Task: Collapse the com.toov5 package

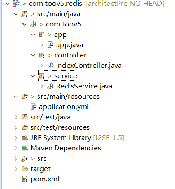Action: (x=24, y=24)
